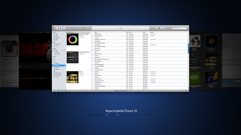The image size is (241, 135).
Task: Skip to the next track
Action: pos(64,28)
